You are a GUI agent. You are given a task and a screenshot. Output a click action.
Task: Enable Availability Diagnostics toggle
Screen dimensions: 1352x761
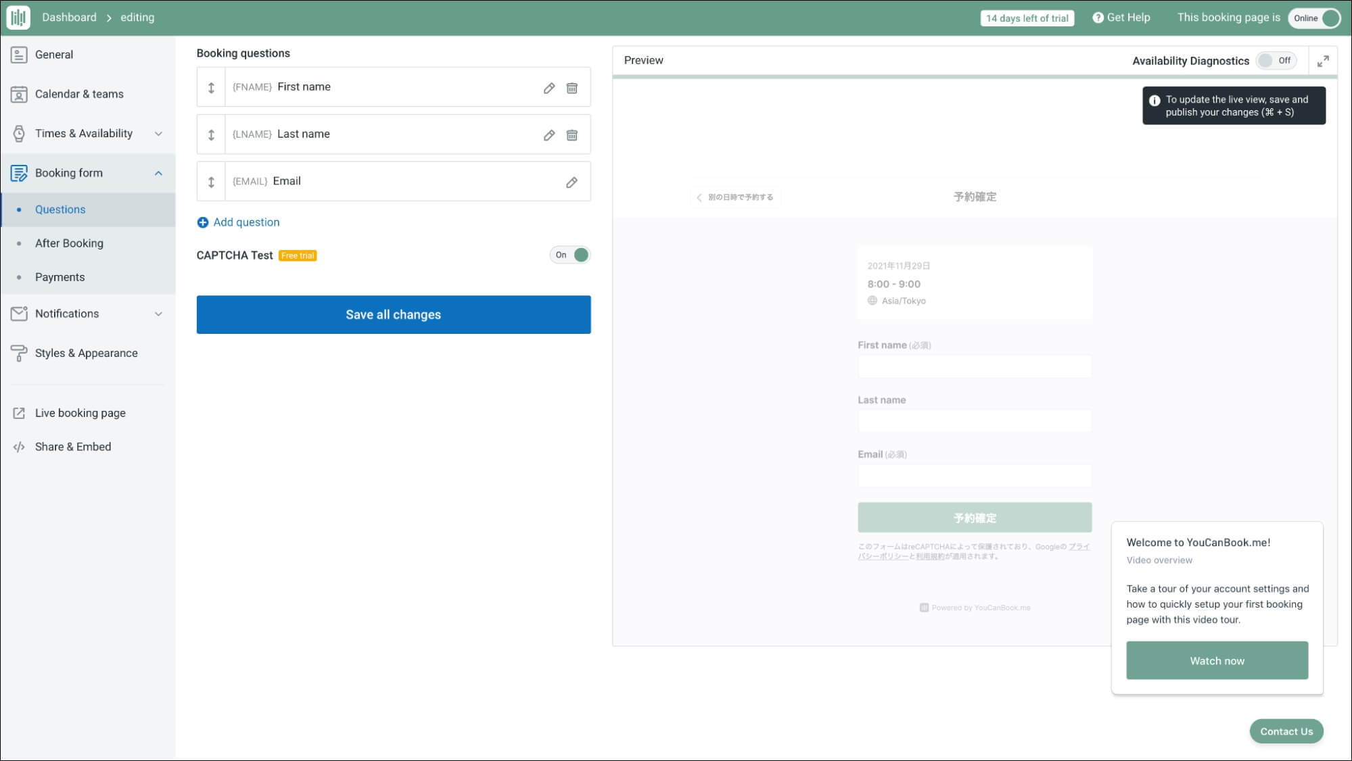pos(1276,61)
